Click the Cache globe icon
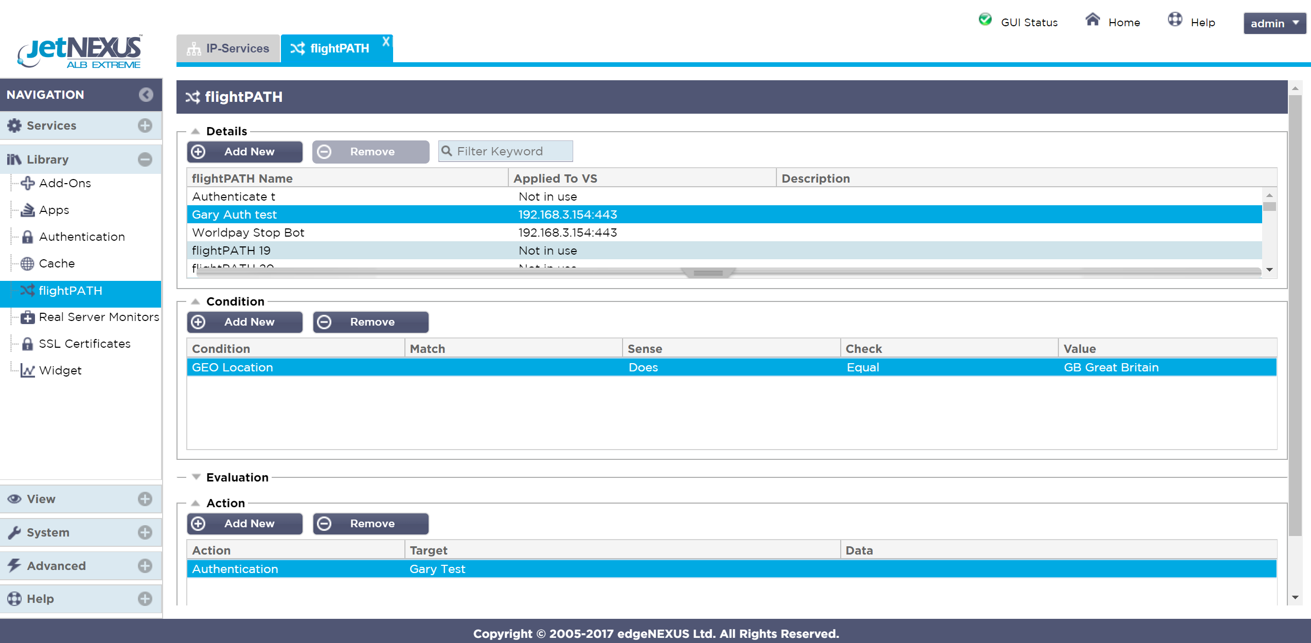This screenshot has width=1311, height=643. [27, 264]
